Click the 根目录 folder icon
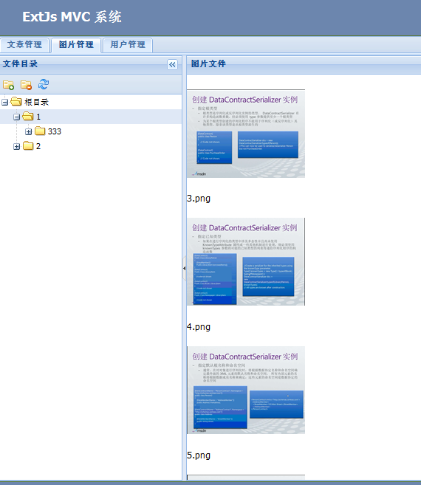This screenshot has width=421, height=485. click(x=16, y=101)
